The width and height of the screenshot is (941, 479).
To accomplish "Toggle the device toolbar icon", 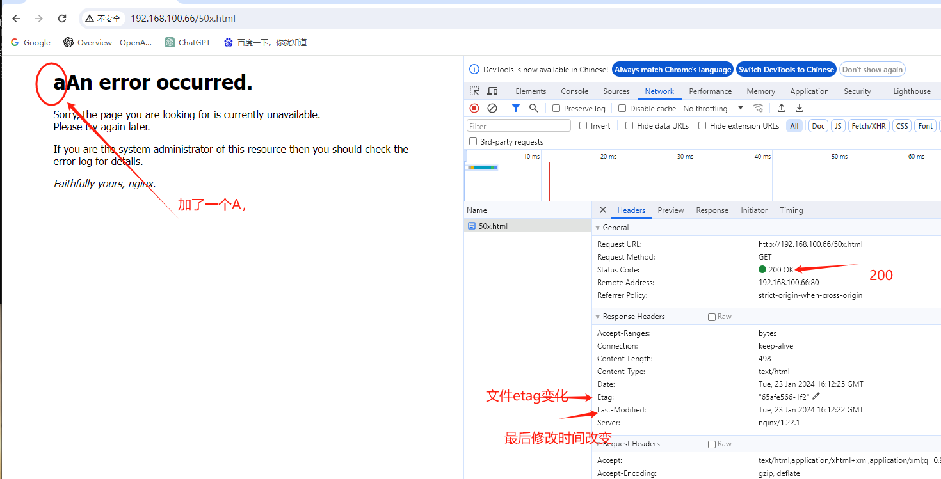I will pos(492,91).
